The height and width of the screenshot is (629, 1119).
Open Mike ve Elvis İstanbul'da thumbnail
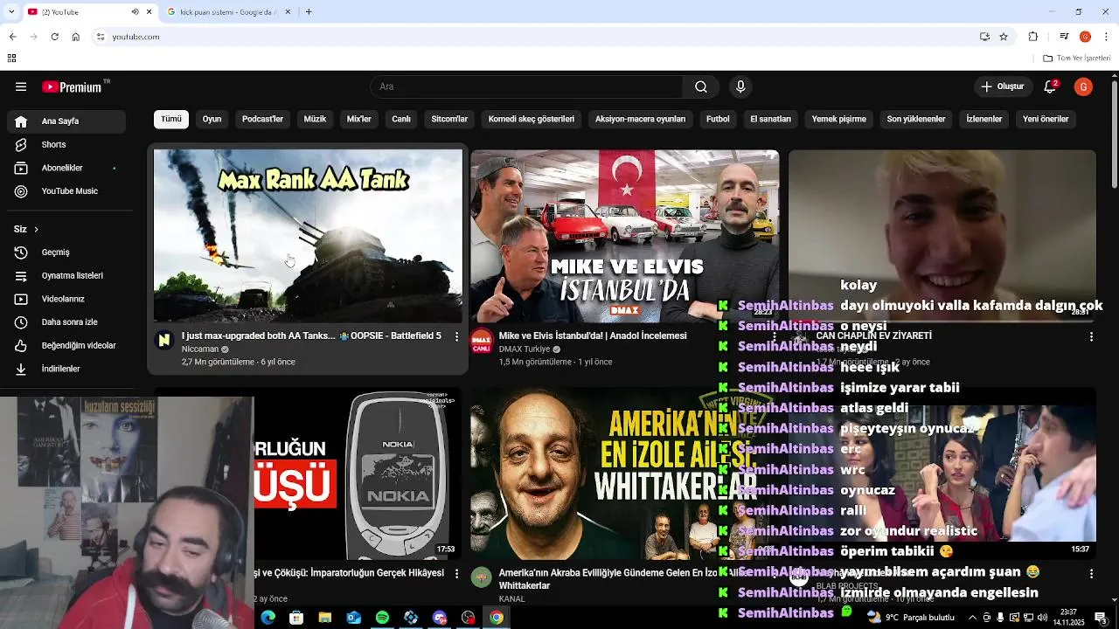(x=625, y=236)
